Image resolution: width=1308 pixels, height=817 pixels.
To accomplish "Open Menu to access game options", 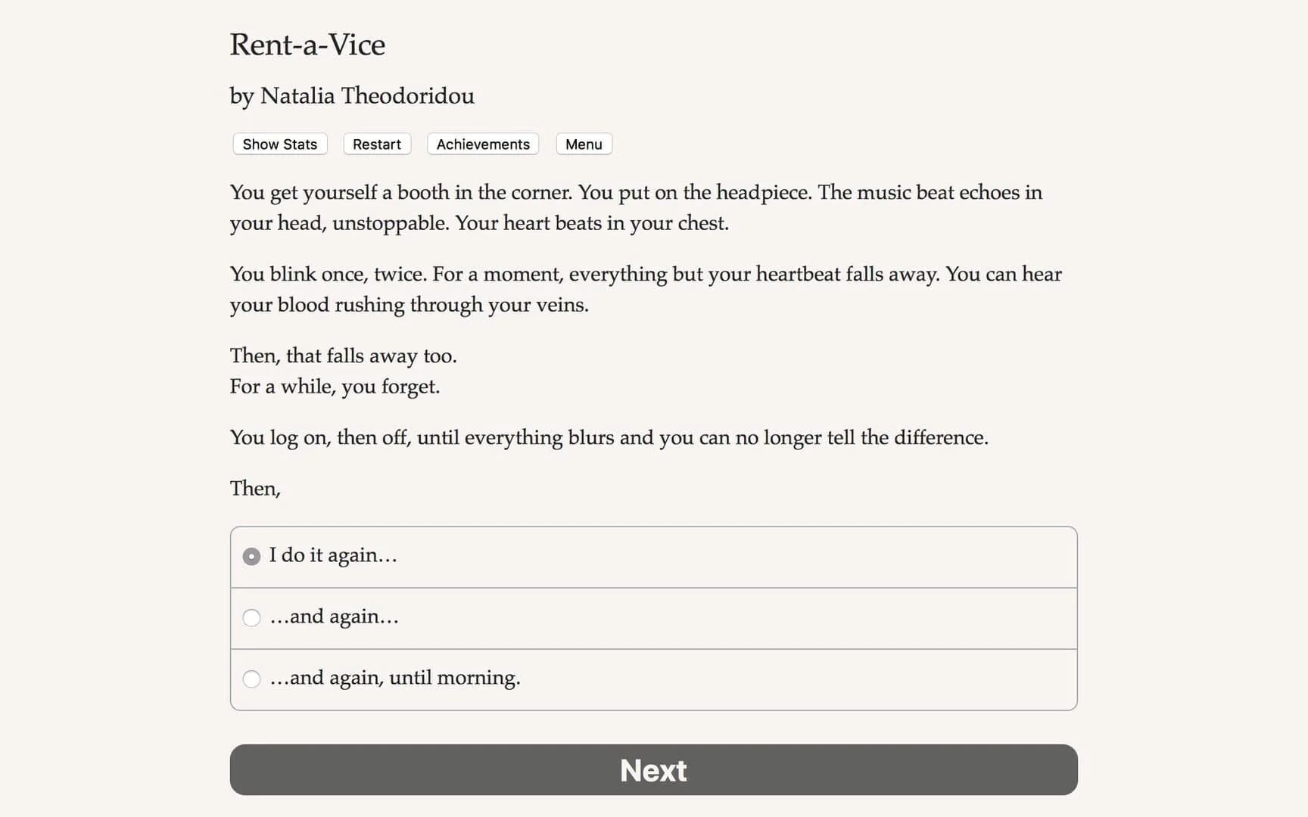I will pos(583,144).
